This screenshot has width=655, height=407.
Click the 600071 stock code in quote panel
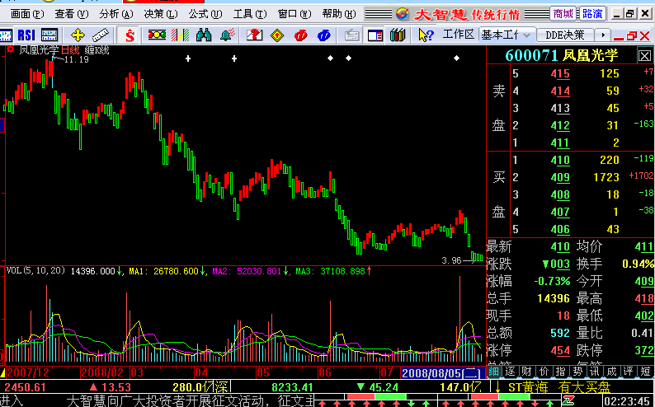point(532,55)
